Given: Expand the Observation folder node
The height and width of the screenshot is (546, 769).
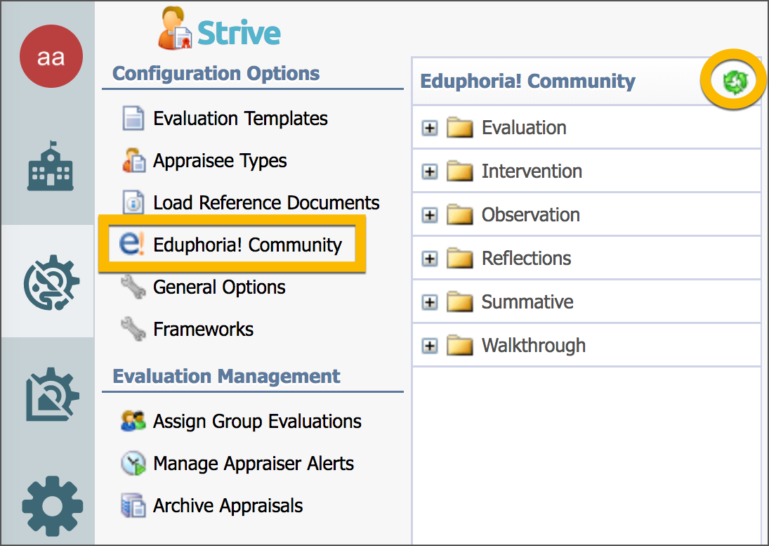Looking at the screenshot, I should (430, 215).
